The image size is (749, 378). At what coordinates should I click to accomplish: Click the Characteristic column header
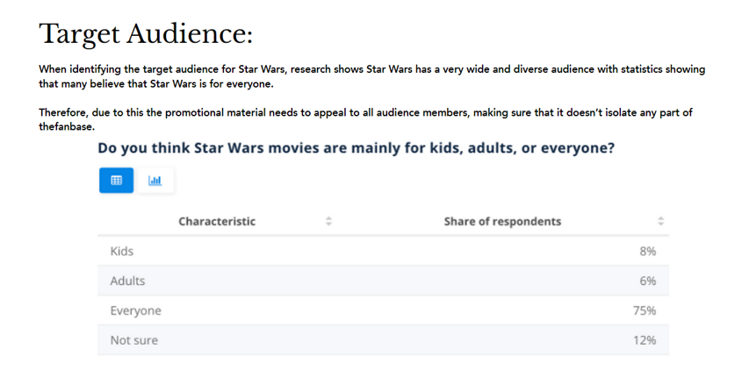click(217, 222)
